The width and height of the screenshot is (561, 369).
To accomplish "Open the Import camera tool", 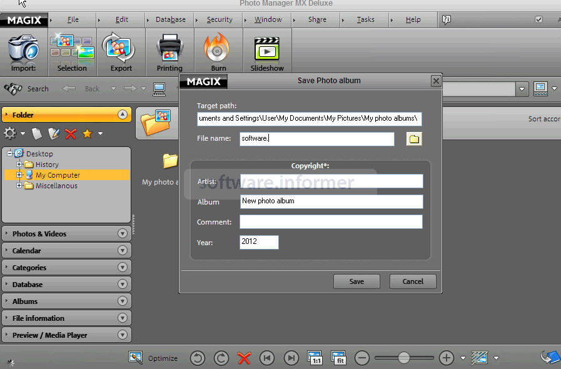I will point(24,53).
